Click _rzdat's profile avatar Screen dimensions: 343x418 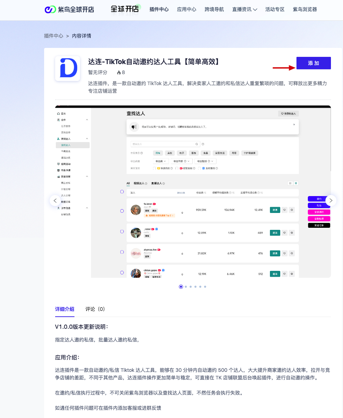[136, 233]
